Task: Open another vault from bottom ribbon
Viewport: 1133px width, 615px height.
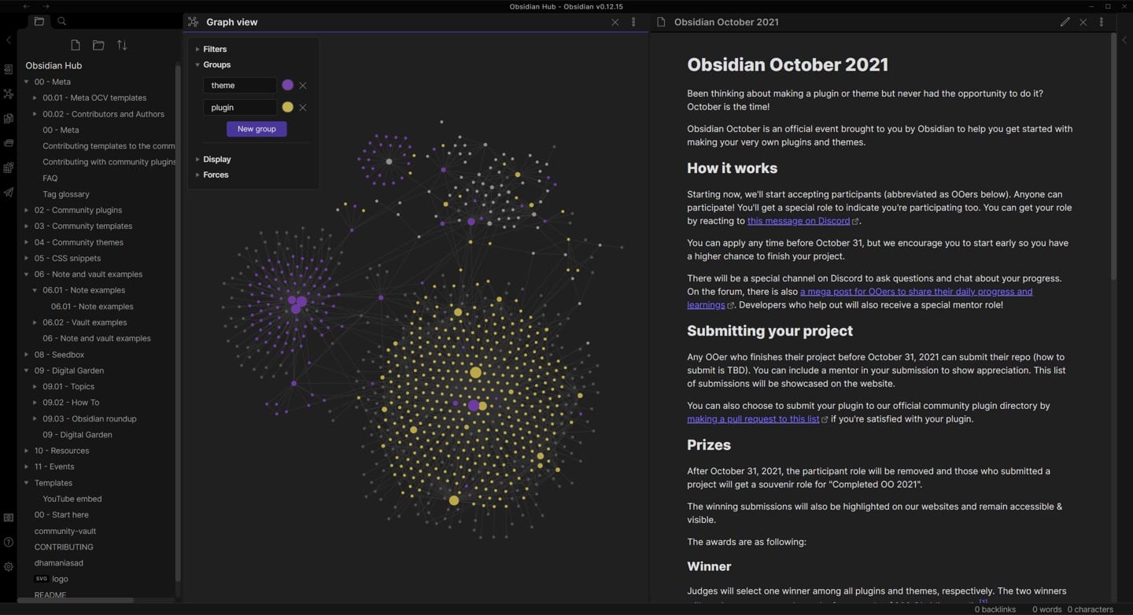Action: (x=9, y=517)
